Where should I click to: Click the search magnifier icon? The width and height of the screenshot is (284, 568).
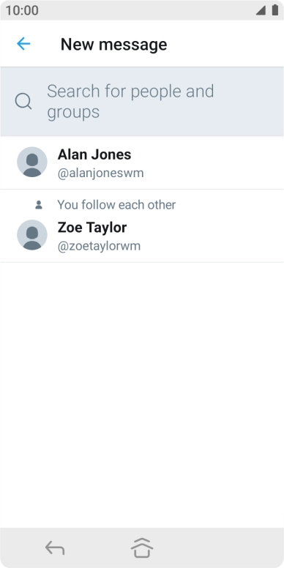(23, 101)
